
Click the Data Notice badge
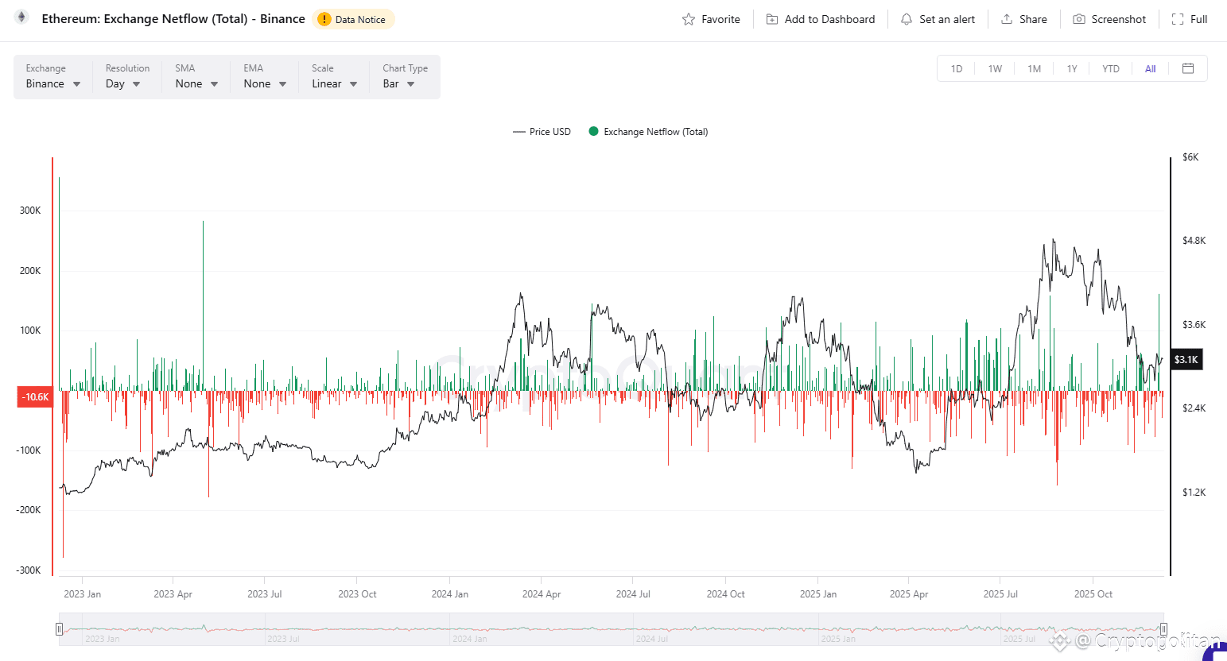352,17
